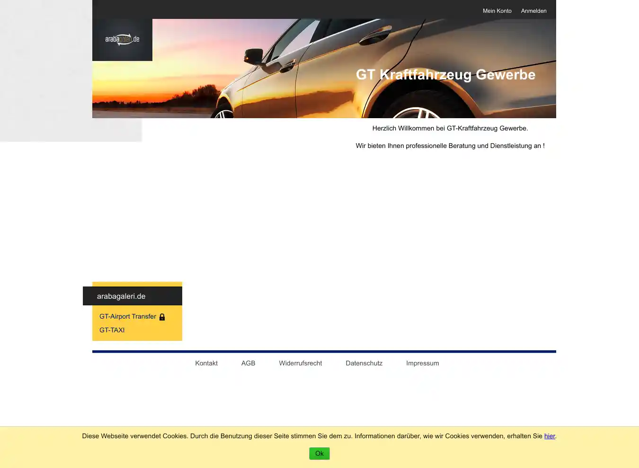Open the GT-Airport Transfer sidebar link

click(x=127, y=317)
